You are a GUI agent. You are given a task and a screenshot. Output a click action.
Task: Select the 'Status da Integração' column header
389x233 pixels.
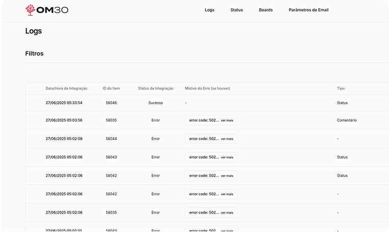tap(155, 89)
